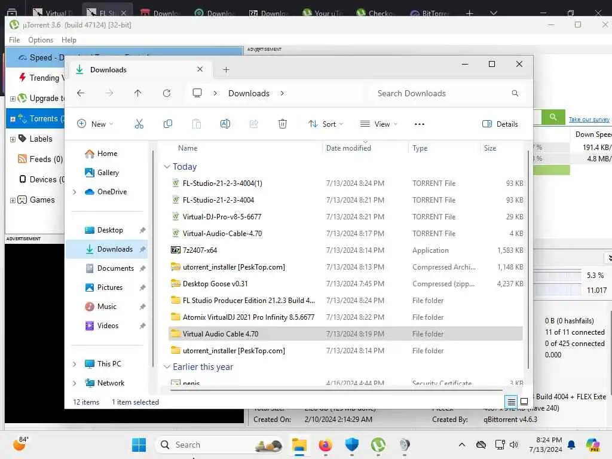This screenshot has width=612, height=459.
Task: Sort by the Name column header
Action: pos(188,148)
